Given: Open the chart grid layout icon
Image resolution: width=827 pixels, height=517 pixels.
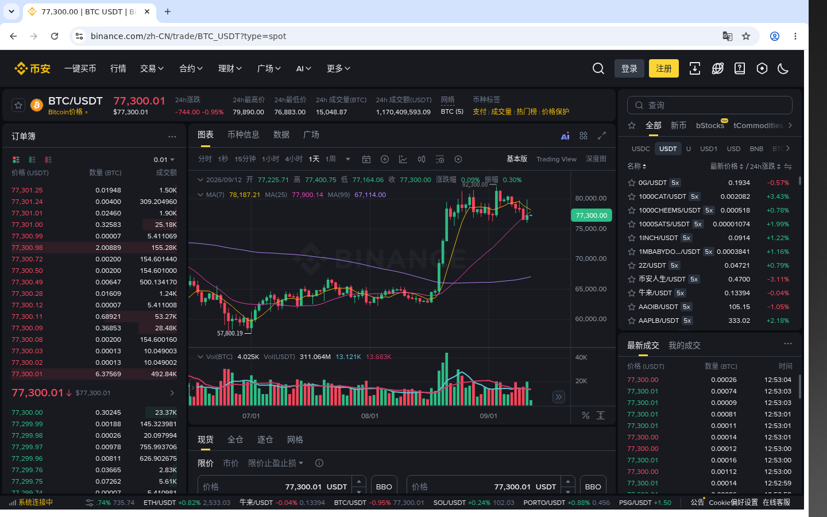Looking at the screenshot, I should click(583, 136).
